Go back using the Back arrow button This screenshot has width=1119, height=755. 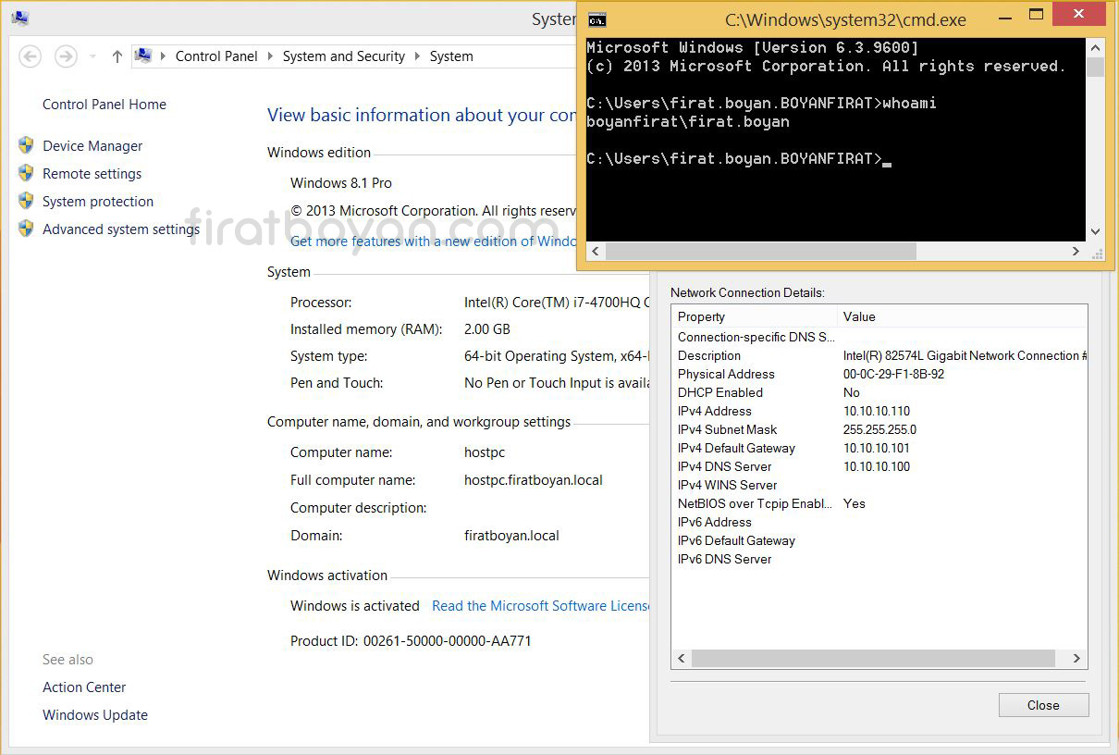point(31,56)
